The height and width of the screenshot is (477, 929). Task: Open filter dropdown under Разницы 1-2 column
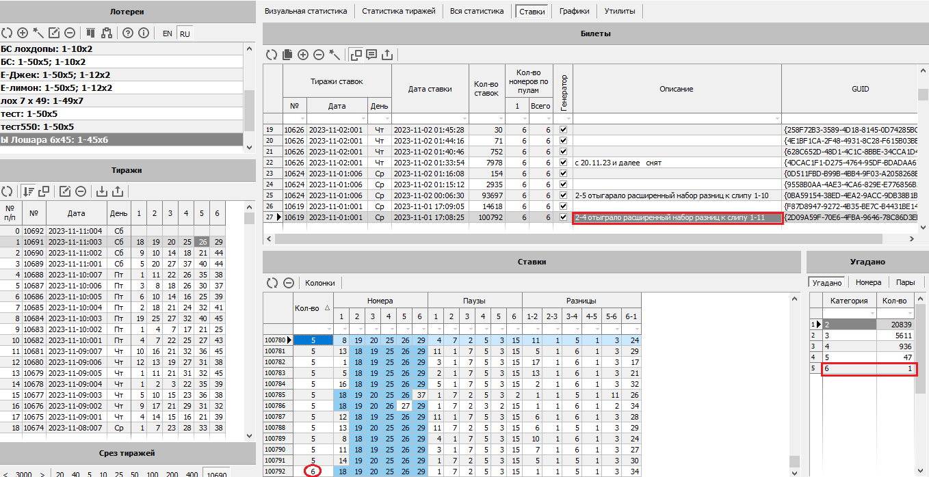pos(538,329)
